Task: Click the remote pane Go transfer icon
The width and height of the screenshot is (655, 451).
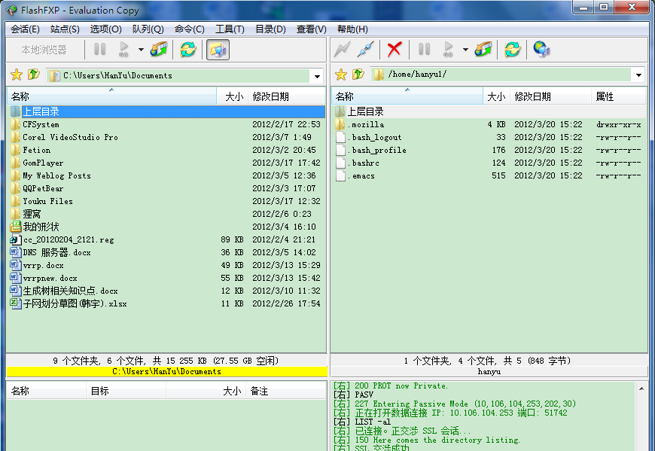Action: coord(448,49)
